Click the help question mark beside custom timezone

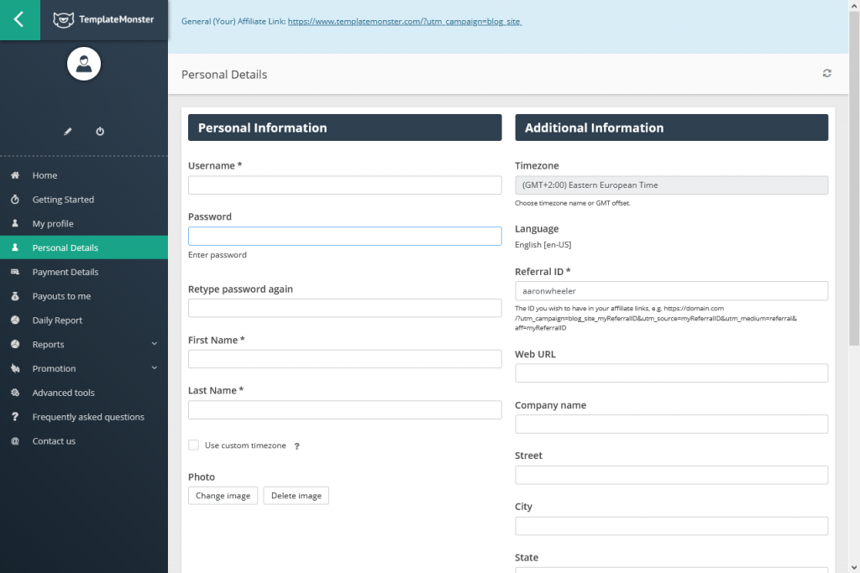[296, 446]
